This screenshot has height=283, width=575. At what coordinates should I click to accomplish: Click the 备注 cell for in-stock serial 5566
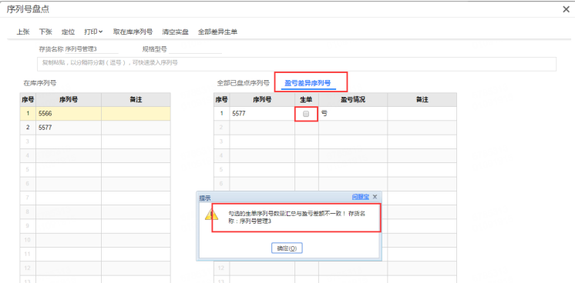pyautogui.click(x=136, y=114)
